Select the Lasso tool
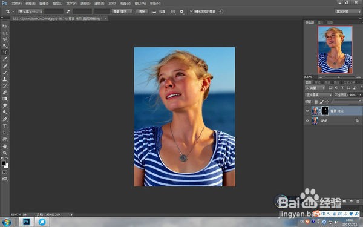363x227 pixels. [x=5, y=39]
